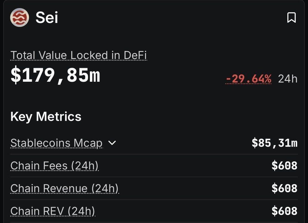Click the Chain Fees $608 value
308x223 pixels.
click(x=284, y=166)
